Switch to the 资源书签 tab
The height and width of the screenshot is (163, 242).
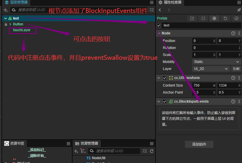click(x=15, y=143)
